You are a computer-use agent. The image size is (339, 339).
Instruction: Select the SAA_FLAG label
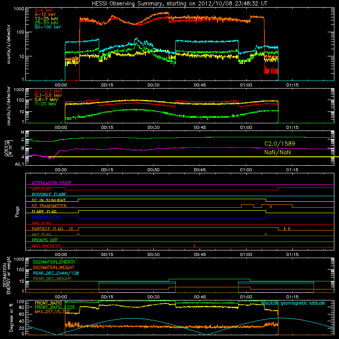click(42, 223)
